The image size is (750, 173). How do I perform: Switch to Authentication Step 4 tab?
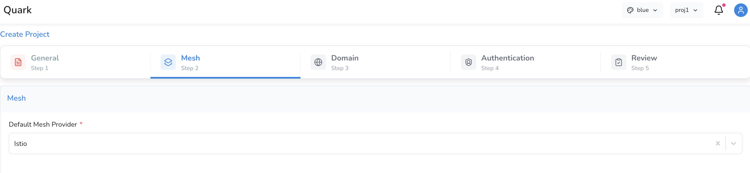pos(525,62)
